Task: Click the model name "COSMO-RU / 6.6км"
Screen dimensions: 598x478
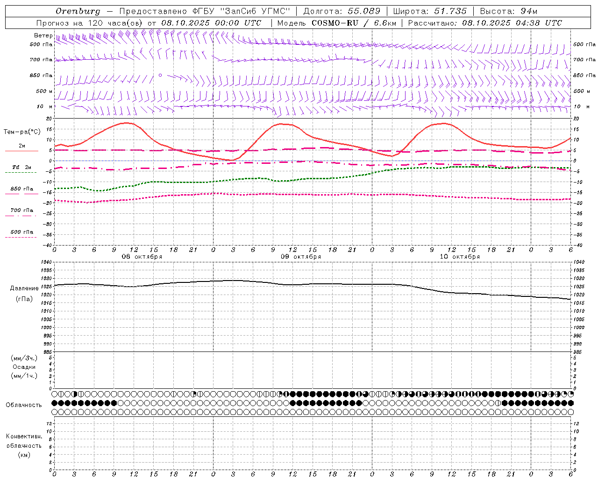Action: pos(354,23)
